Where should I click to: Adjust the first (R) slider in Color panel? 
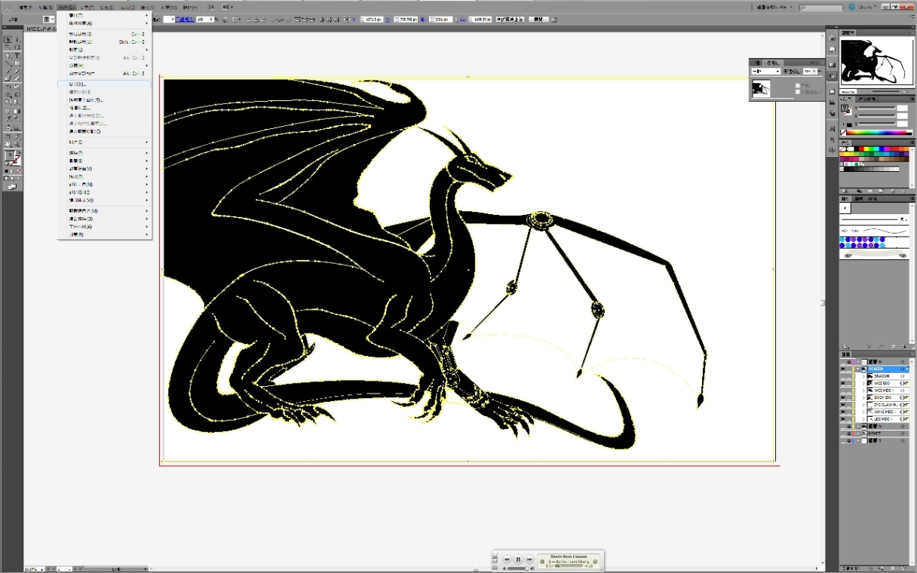pyautogui.click(x=877, y=108)
